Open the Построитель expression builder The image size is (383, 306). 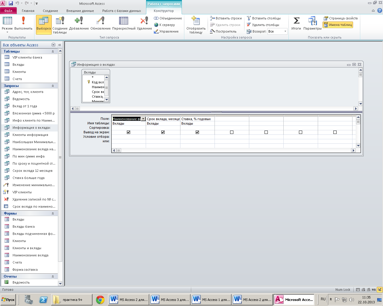(223, 31)
